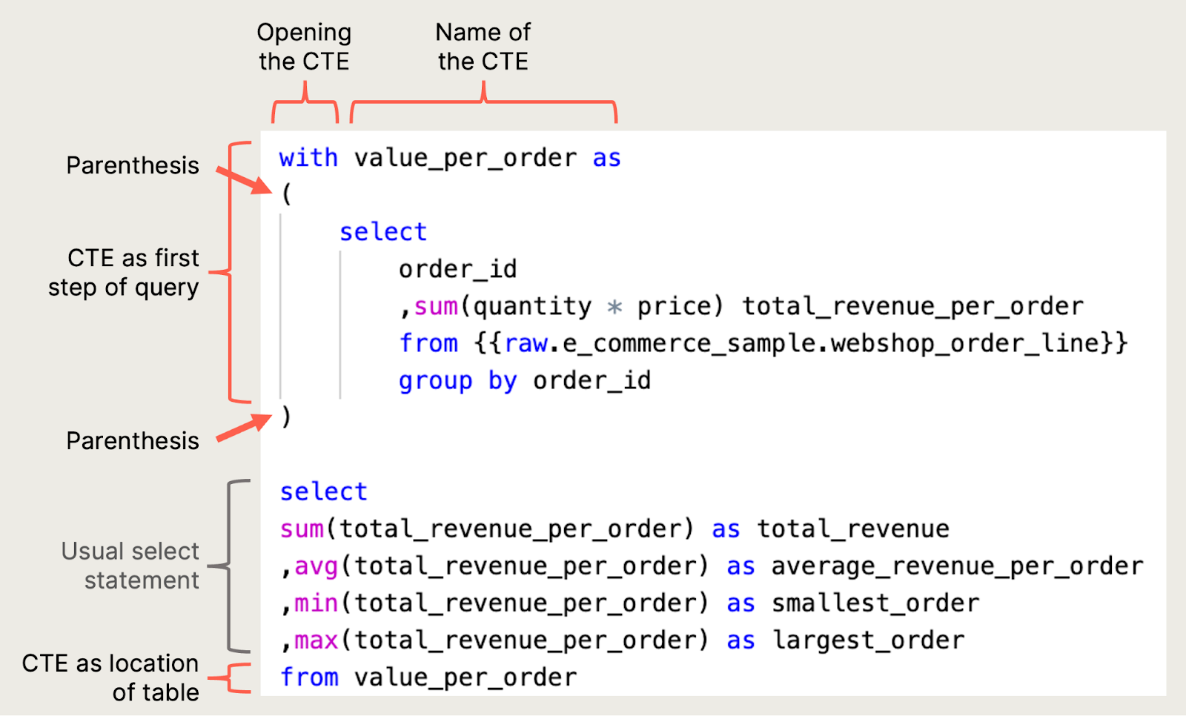Viewport: 1186px width, 722px height.
Task: Click the "select" keyword inside the CTE
Action: point(382,231)
